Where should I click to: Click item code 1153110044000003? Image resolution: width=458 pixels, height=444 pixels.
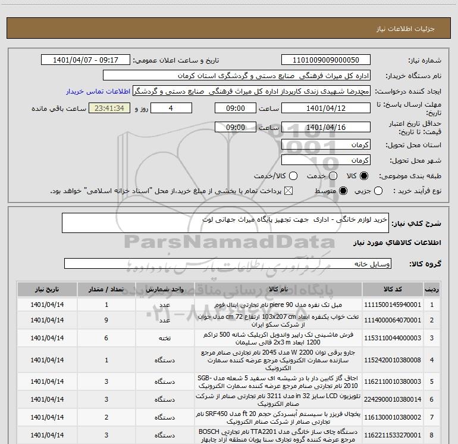(x=393, y=338)
